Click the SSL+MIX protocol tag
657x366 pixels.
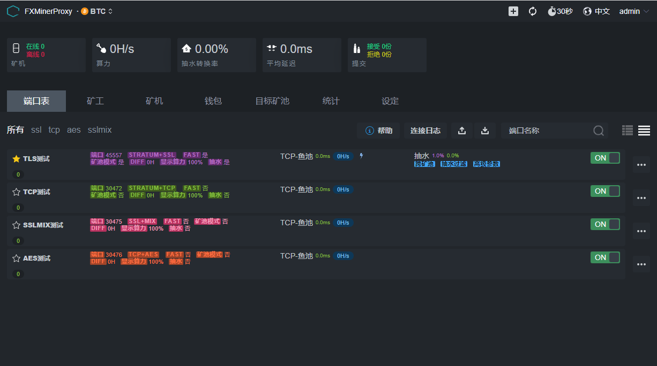pyautogui.click(x=142, y=222)
